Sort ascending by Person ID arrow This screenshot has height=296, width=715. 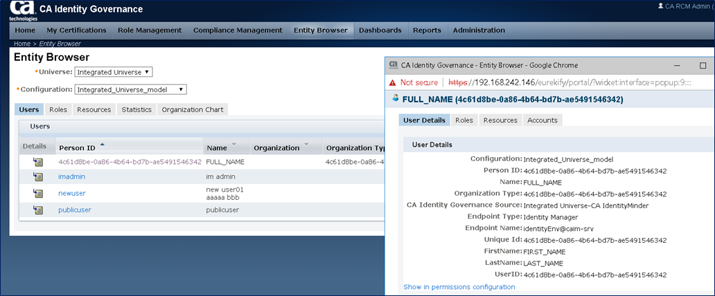point(102,145)
